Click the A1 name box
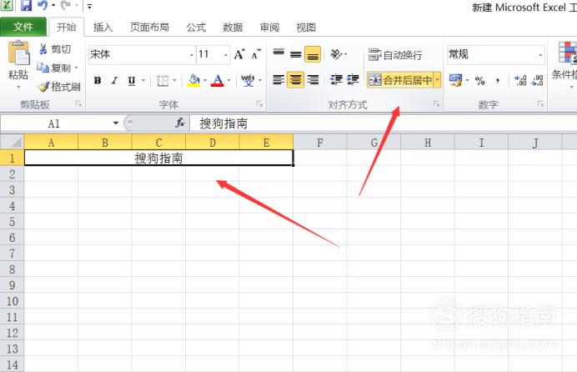This screenshot has height=372, width=577. coord(55,123)
